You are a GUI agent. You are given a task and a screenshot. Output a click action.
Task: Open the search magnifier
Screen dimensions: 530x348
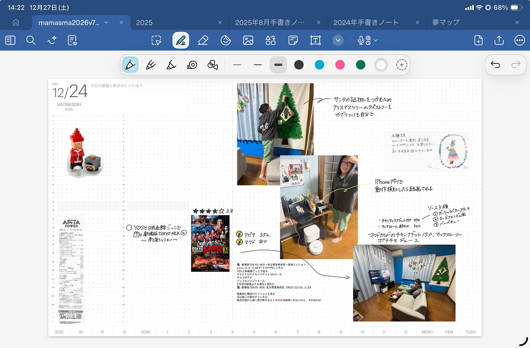[31, 40]
